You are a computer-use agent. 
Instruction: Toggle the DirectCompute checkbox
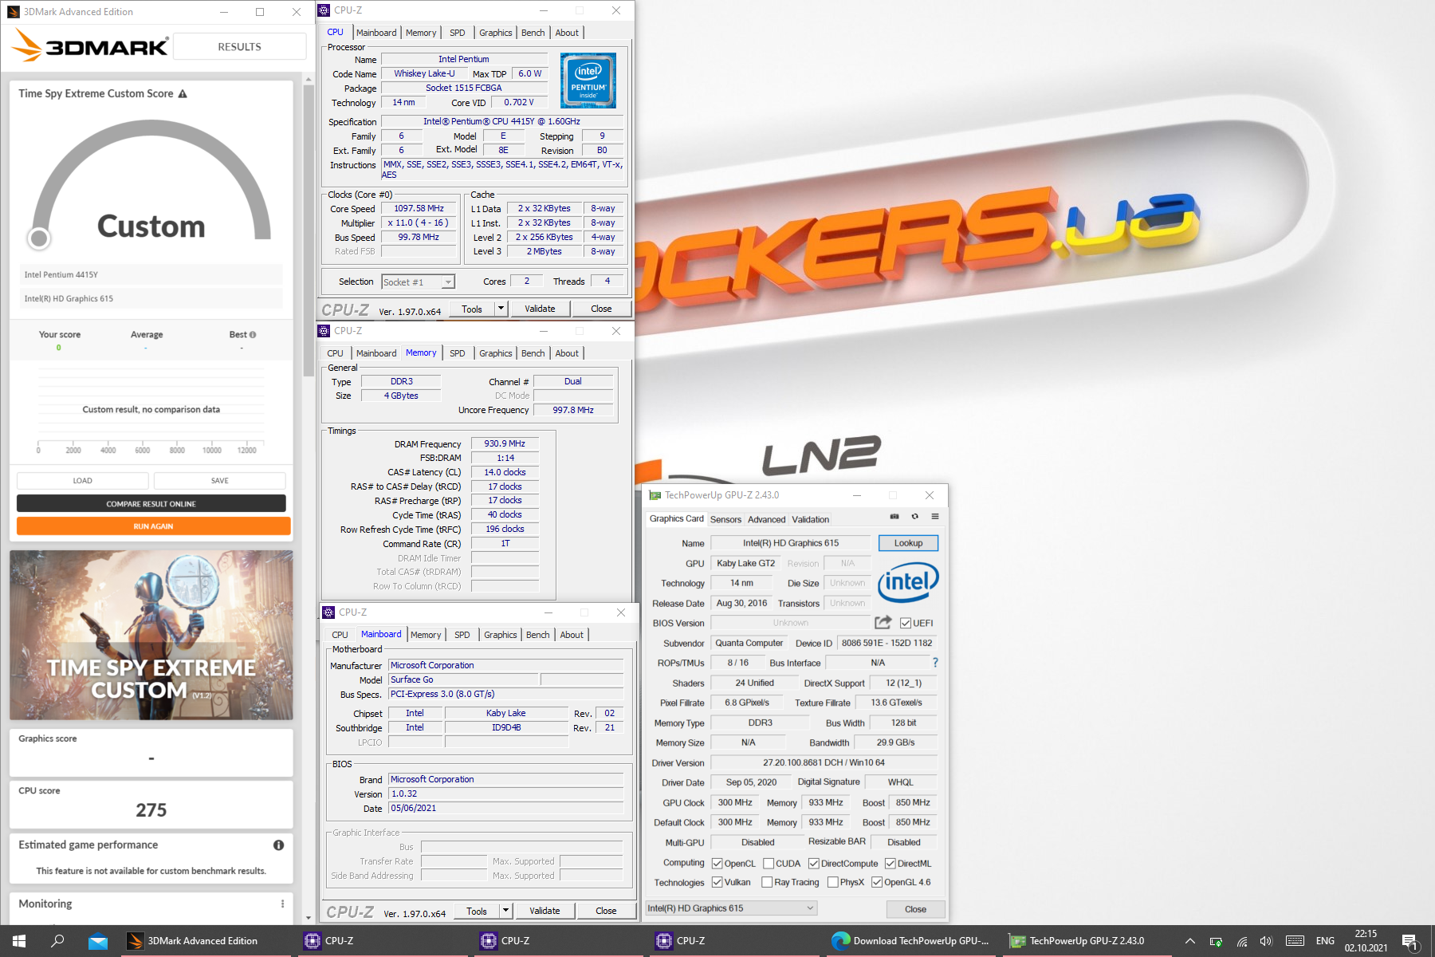click(814, 864)
